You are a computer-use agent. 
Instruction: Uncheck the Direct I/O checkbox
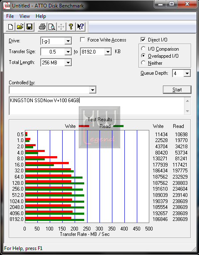coord(143,40)
